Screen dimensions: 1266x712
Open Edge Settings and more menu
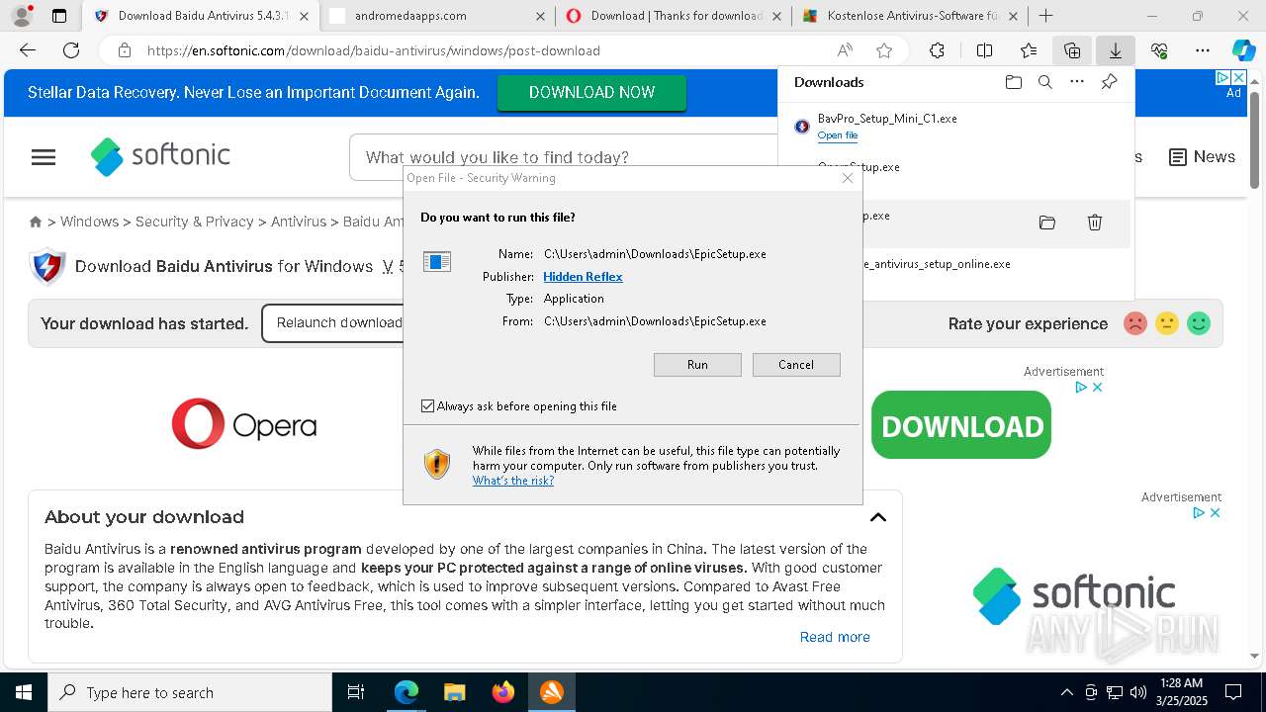pos(1203,50)
